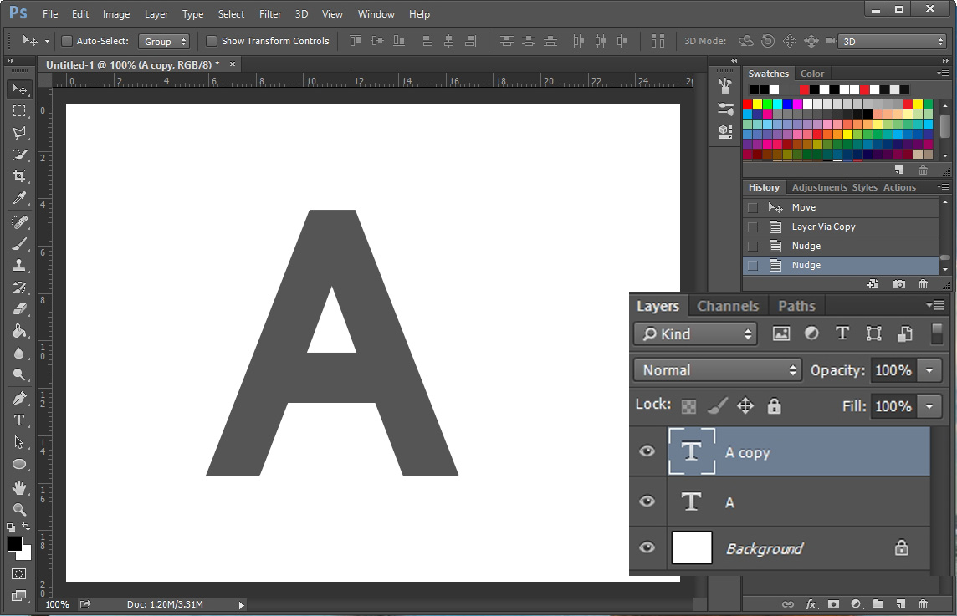
Task: Select the Move history state
Action: (x=841, y=207)
